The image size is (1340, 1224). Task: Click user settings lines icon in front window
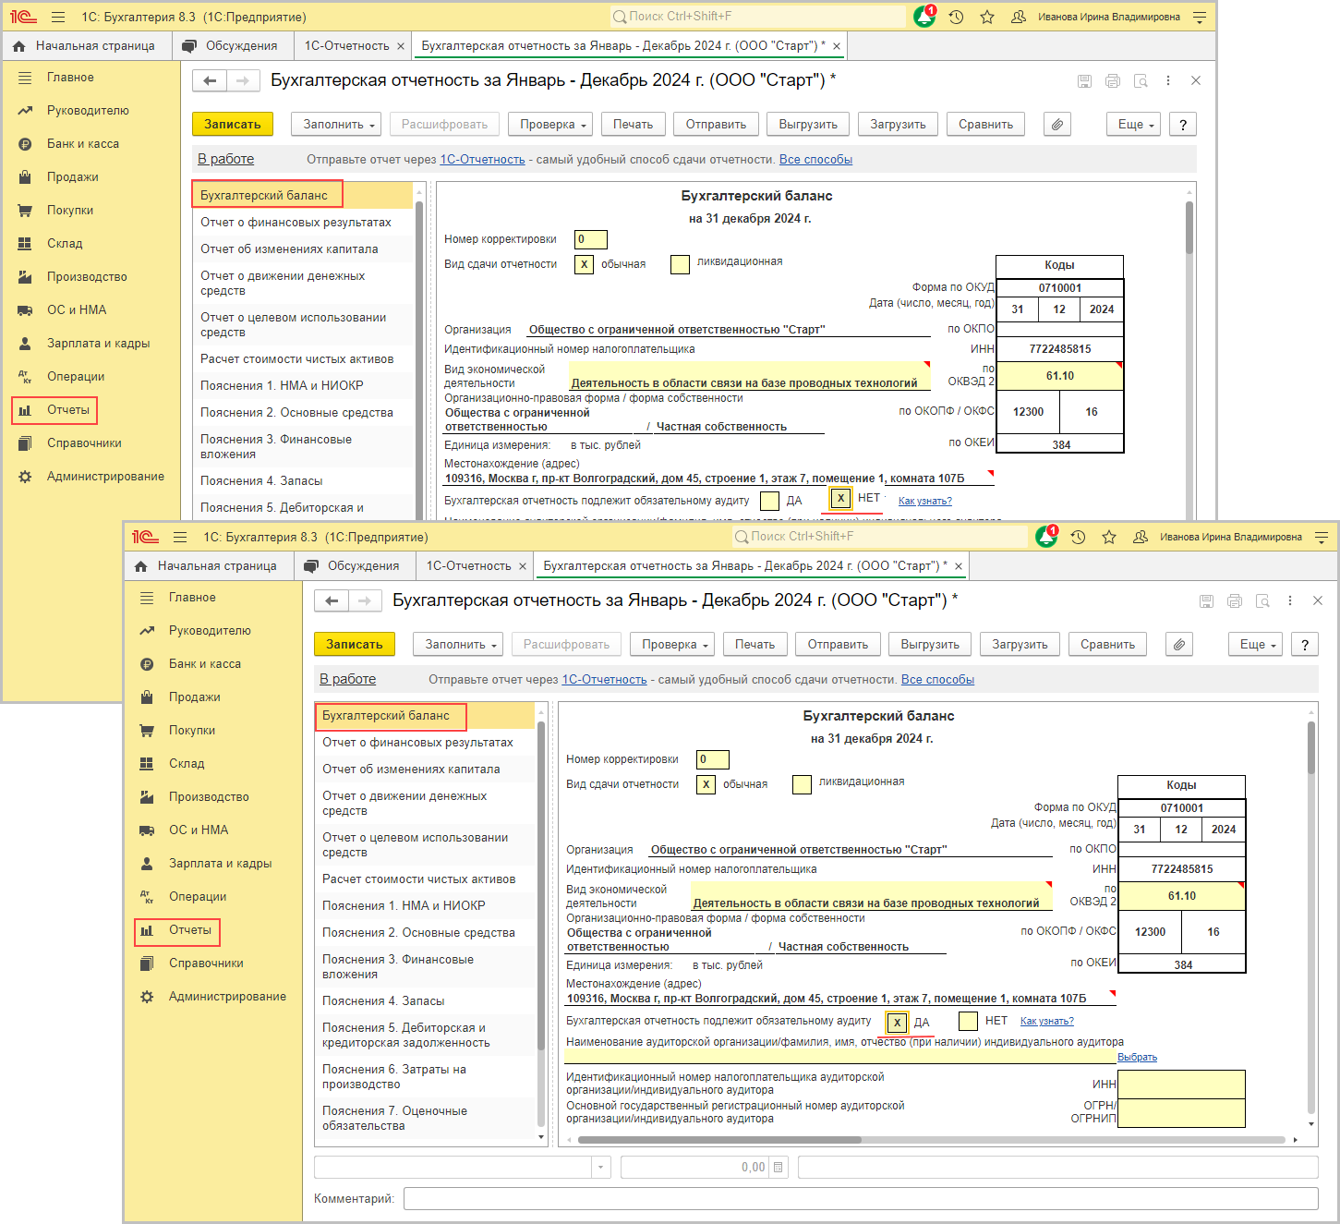(1322, 537)
